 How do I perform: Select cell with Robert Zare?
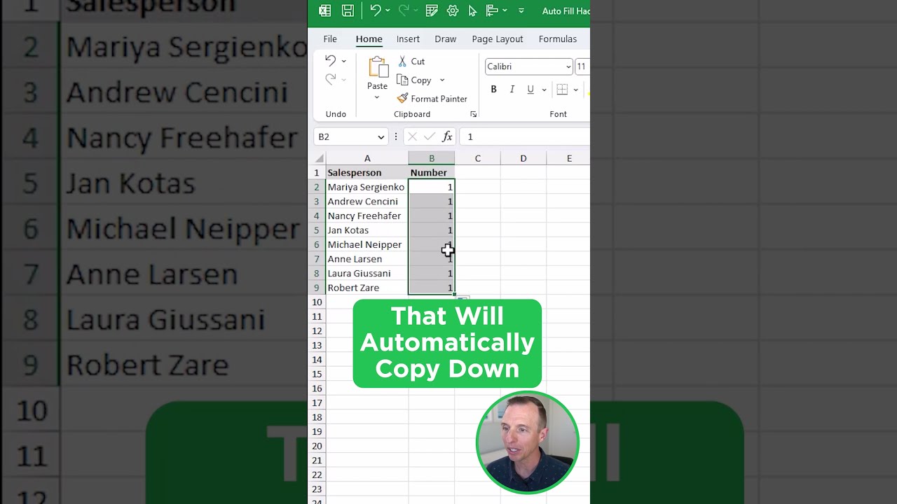367,288
